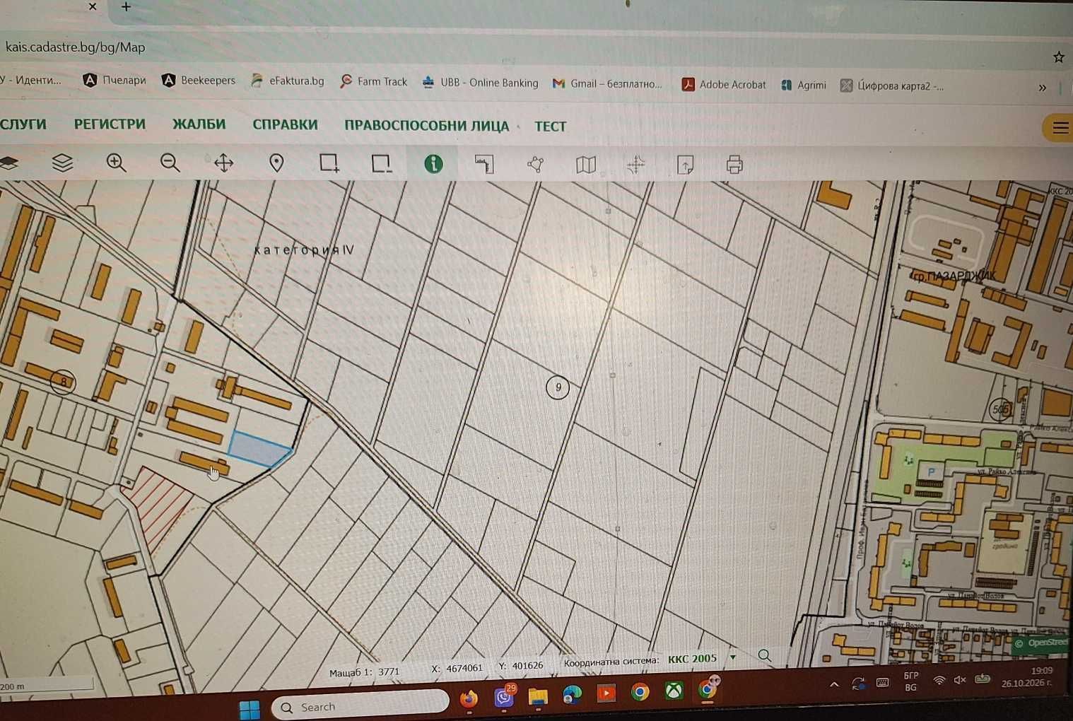Click the Windows taskbar Search box
This screenshot has width=1073, height=721.
coord(360,706)
